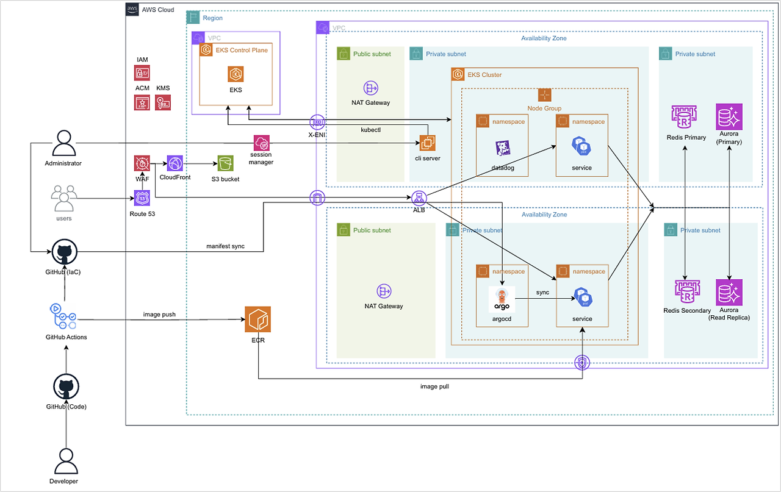Click the WAF firewall icon
Image resolution: width=781 pixels, height=492 pixels.
tap(142, 163)
